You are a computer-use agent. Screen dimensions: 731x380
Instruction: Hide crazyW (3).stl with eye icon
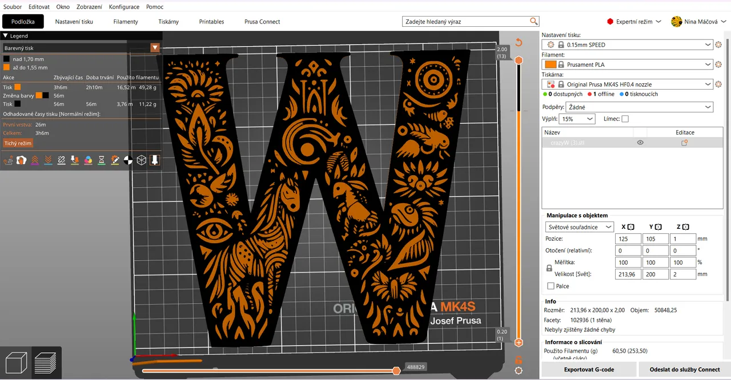tap(640, 143)
